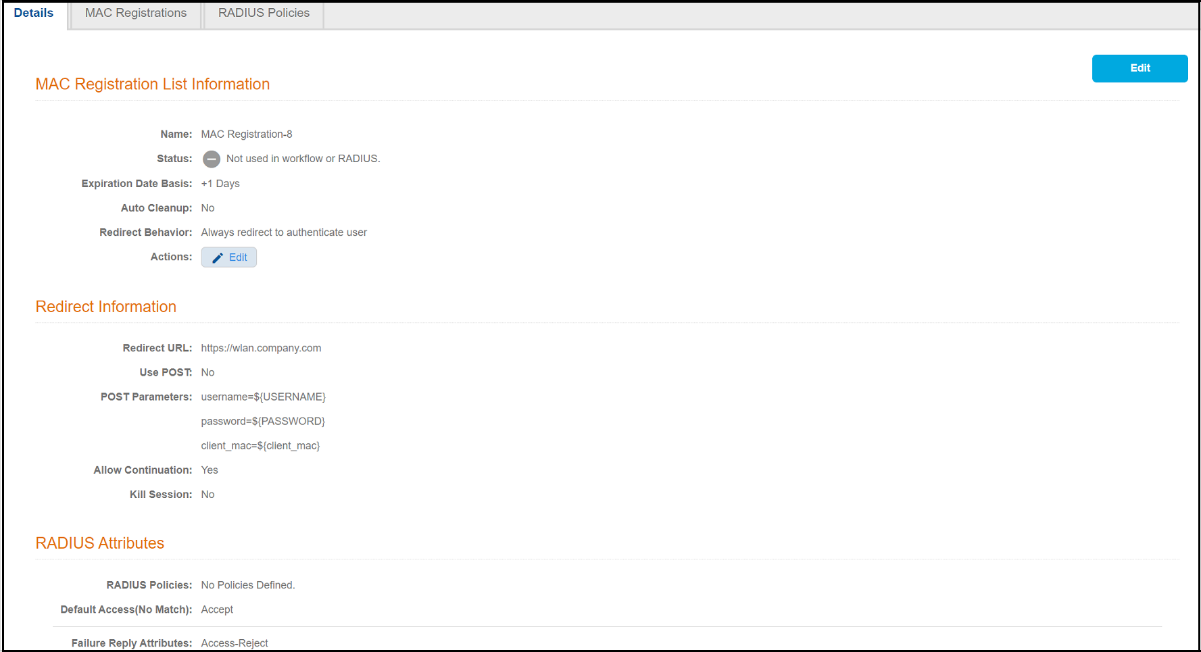Click the username=${USERNAME} parameter

click(264, 397)
